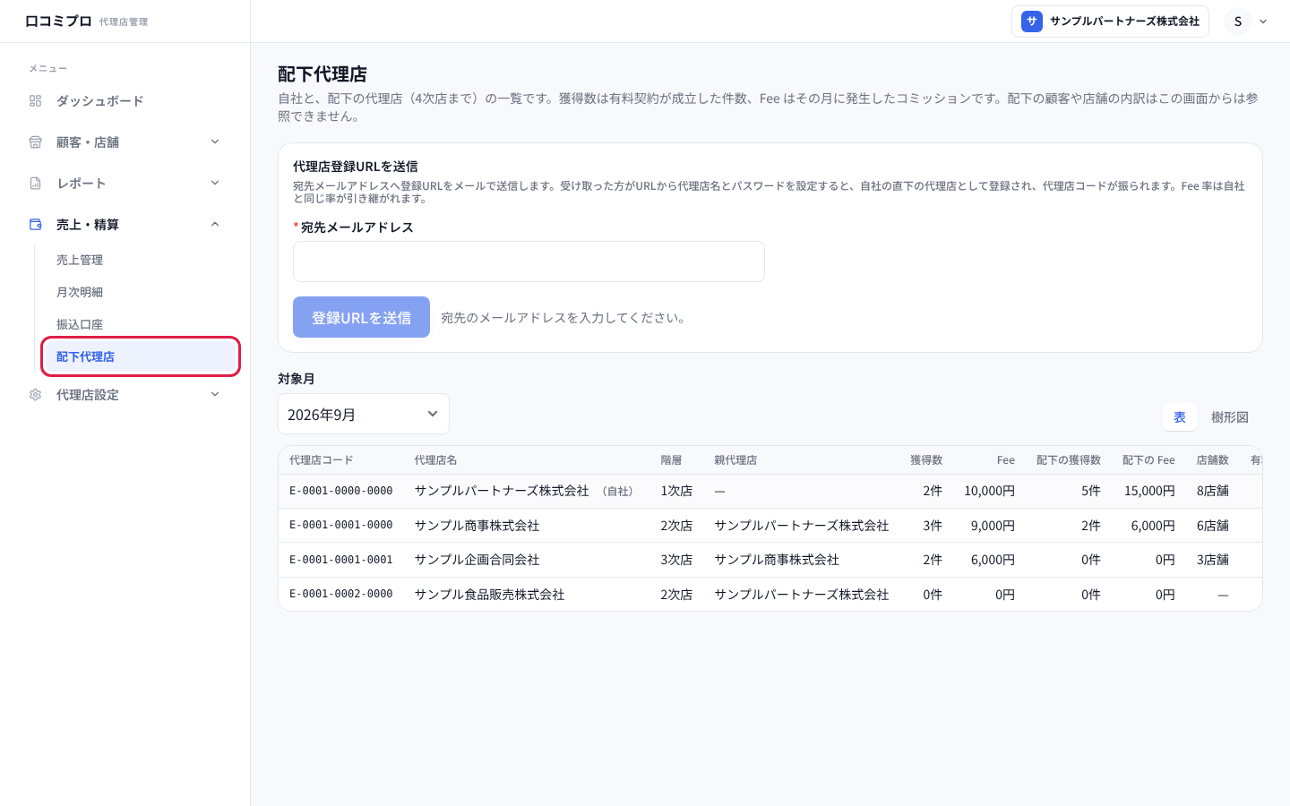Click agency code E-0001-0001-0001
This screenshot has height=806, width=1290.
341,560
